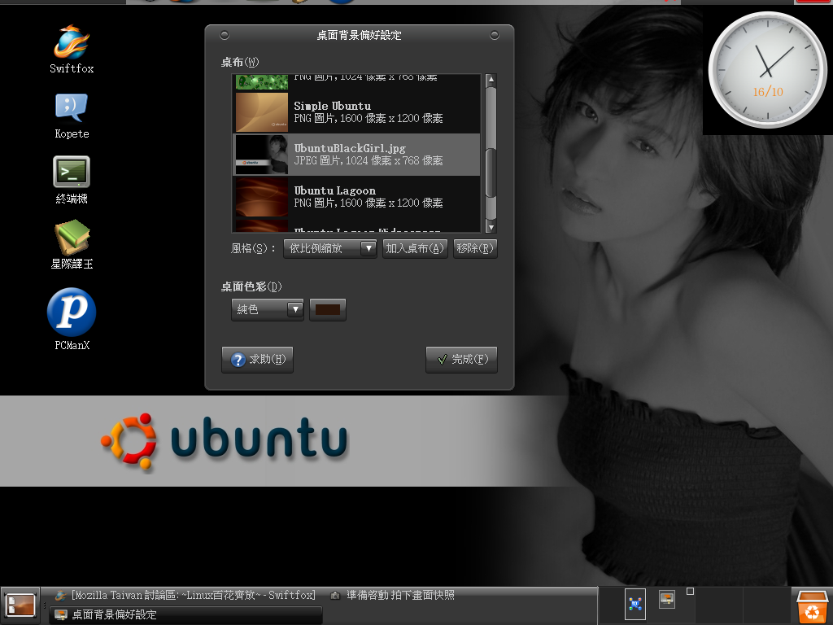Select the green wallpaper thumbnail at top of the list
This screenshot has height=625, width=833.
tap(261, 82)
